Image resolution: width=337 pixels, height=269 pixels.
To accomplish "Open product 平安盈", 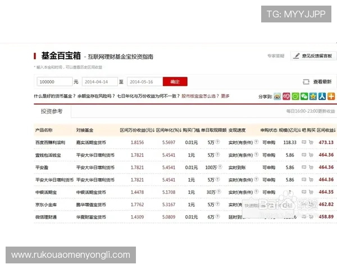I will pos(42,168).
